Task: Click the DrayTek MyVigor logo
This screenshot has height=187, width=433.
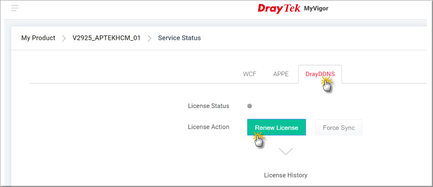Action: click(x=293, y=8)
